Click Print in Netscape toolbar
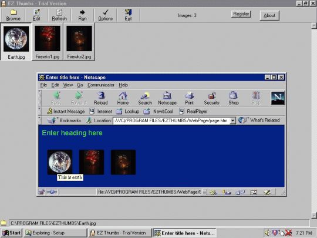The height and width of the screenshot is (238, 317). (x=190, y=98)
